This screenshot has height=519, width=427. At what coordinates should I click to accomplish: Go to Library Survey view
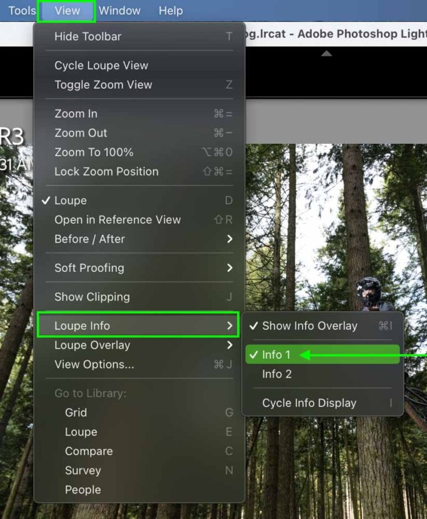pos(139,470)
